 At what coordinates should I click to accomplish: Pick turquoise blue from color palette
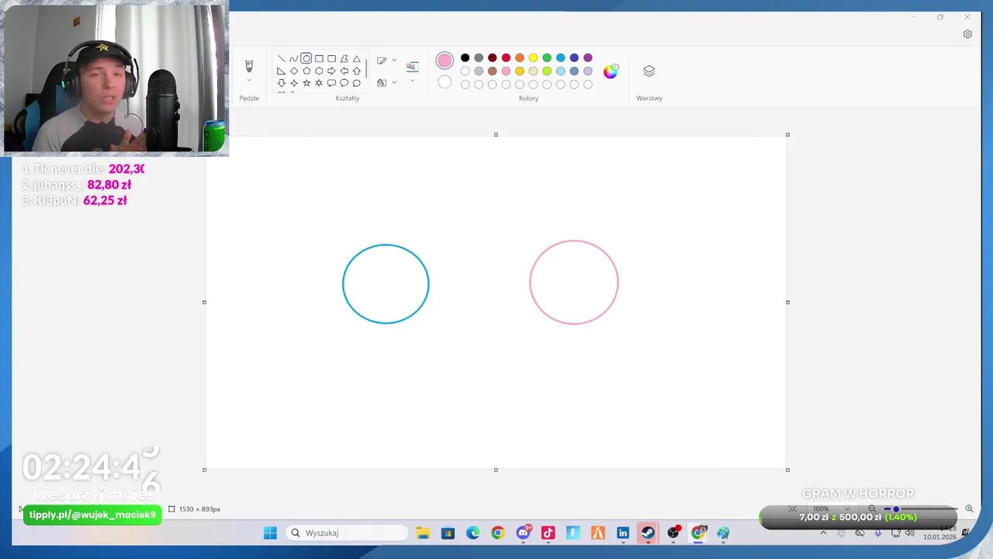point(560,57)
